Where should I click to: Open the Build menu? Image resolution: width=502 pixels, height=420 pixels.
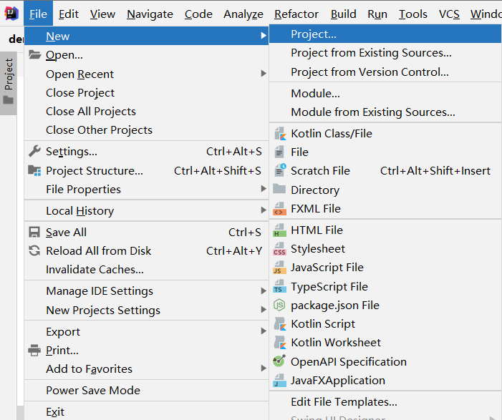[x=344, y=14]
